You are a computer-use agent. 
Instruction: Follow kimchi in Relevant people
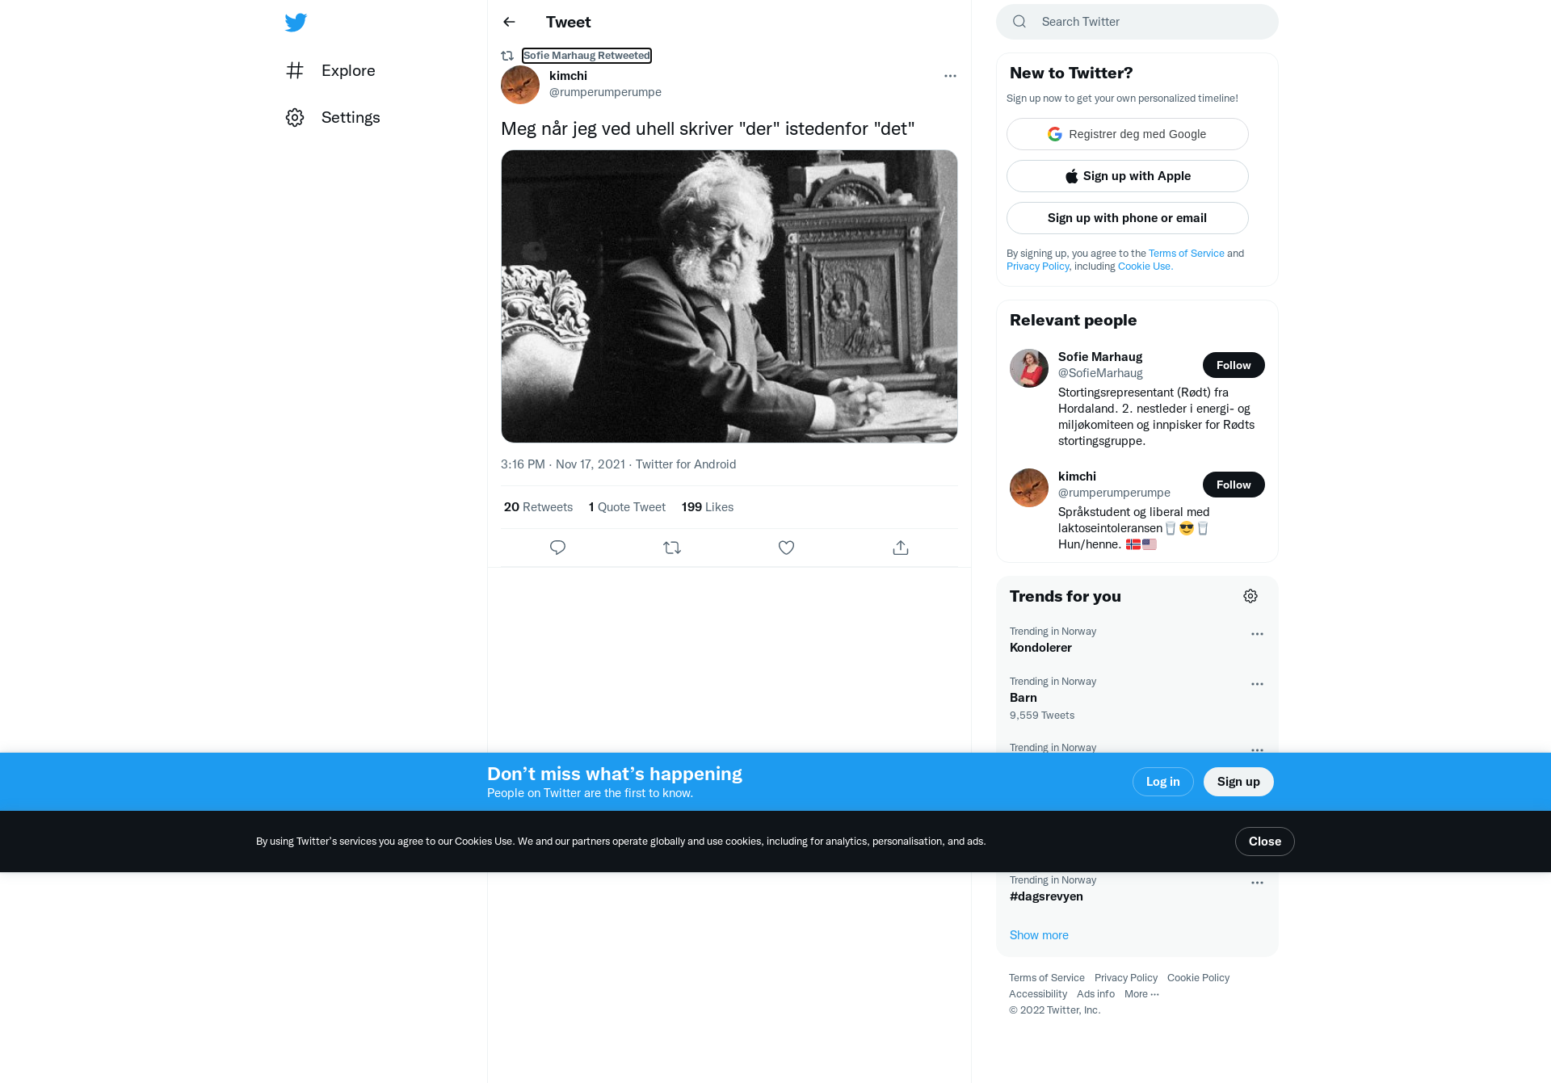coord(1234,485)
